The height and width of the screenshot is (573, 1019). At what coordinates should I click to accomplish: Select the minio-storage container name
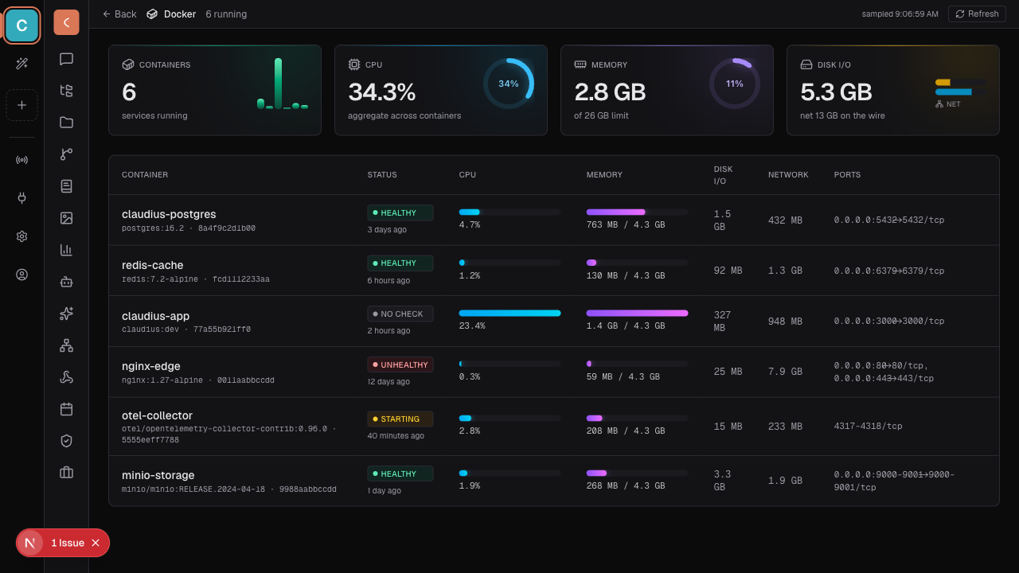158,475
